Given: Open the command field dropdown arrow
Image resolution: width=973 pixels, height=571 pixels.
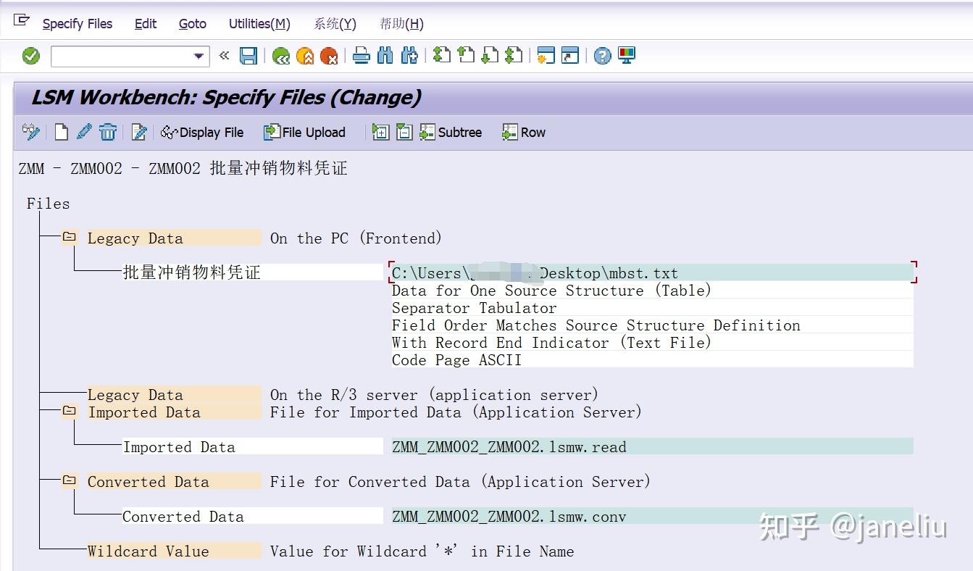Looking at the screenshot, I should click(196, 56).
